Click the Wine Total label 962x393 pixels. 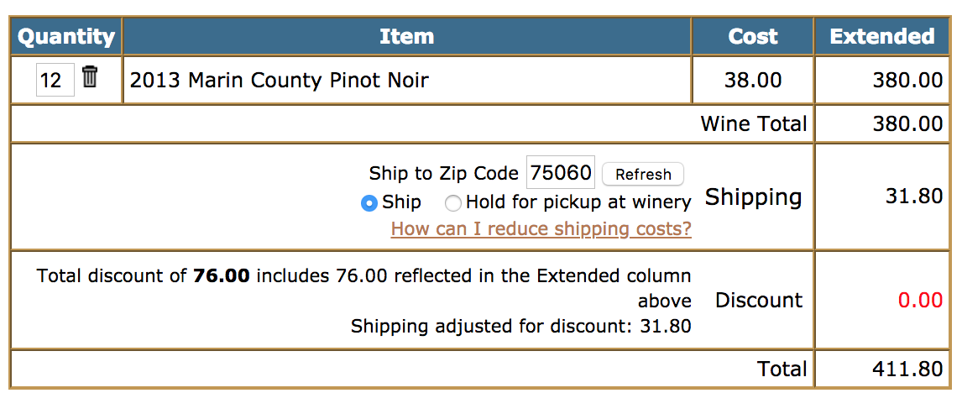point(754,124)
